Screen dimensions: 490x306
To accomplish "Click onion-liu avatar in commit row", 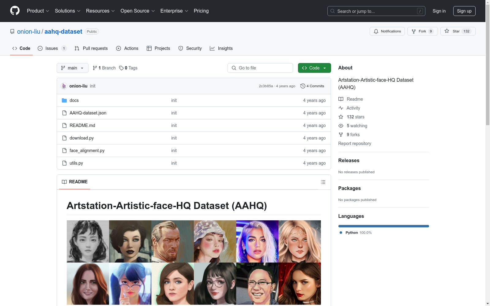I will click(x=64, y=86).
